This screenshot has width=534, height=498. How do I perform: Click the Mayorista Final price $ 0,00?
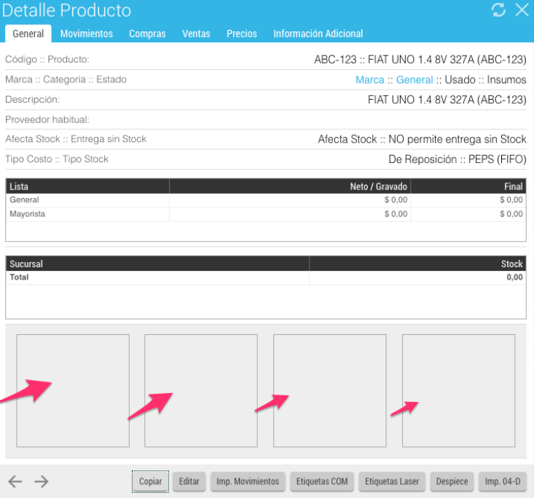(511, 214)
